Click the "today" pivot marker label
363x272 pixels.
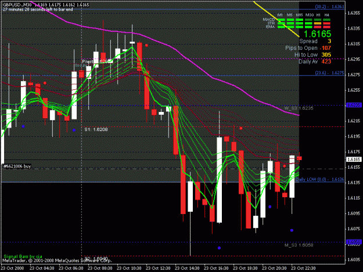pos(80,66)
